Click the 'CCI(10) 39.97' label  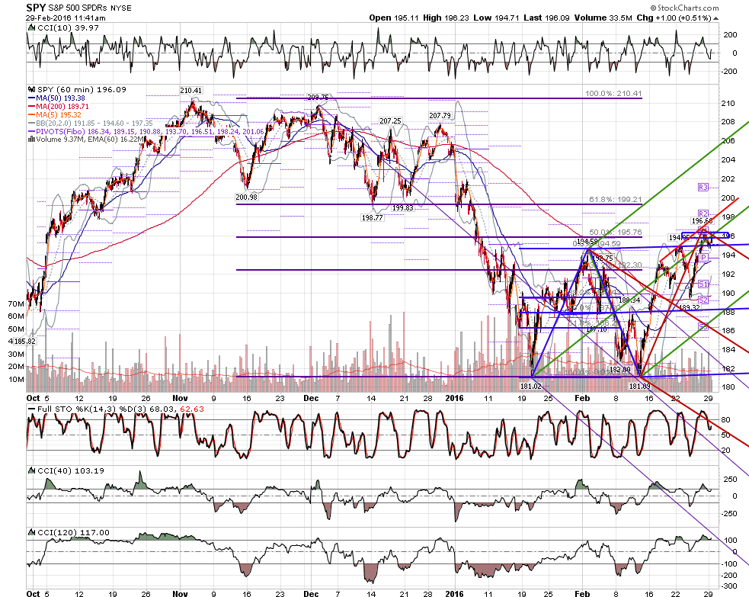[x=69, y=27]
